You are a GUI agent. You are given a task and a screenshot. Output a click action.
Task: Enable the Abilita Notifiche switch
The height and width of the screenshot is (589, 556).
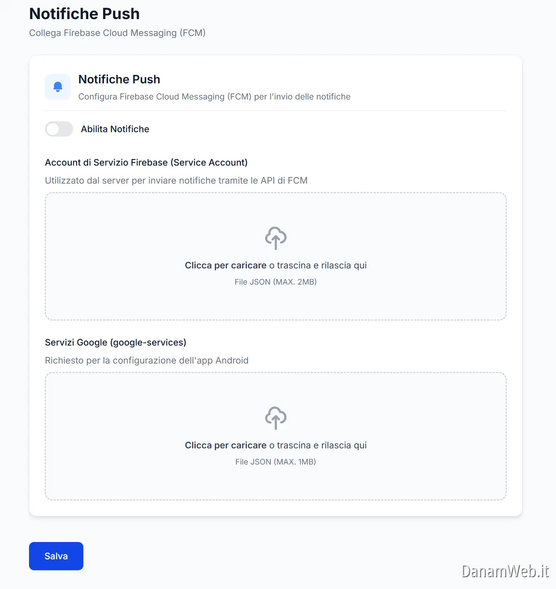(59, 129)
